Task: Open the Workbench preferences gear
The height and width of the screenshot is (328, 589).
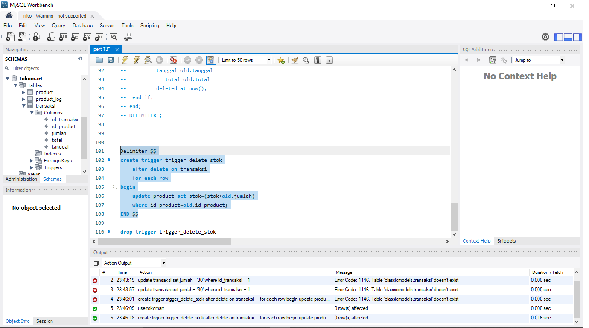Action: [x=545, y=37]
